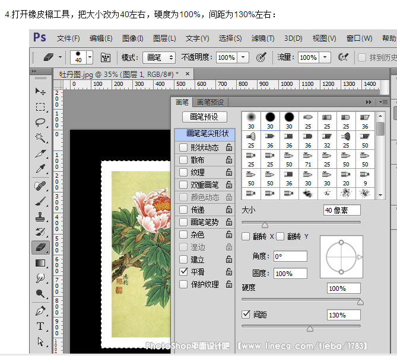Select the History Brush tool
Screen dimensions: 397x356
40,232
